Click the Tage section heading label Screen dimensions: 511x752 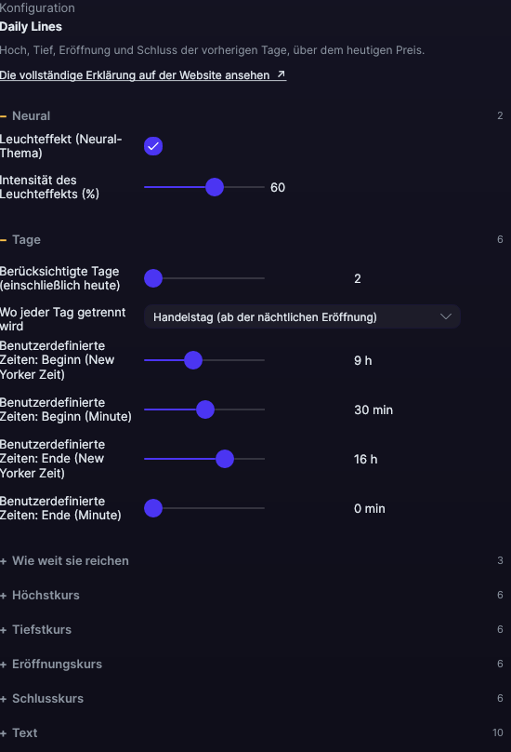[x=26, y=240]
